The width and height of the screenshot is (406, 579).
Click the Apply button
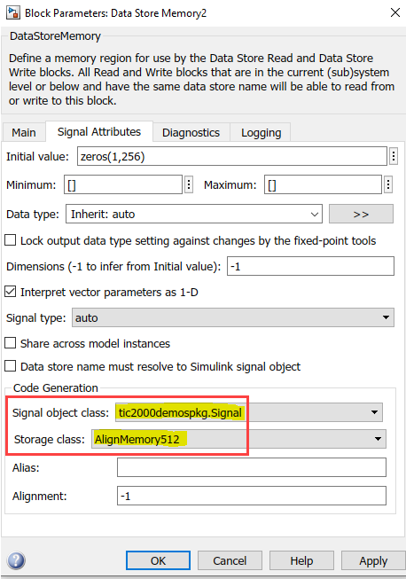[373, 560]
